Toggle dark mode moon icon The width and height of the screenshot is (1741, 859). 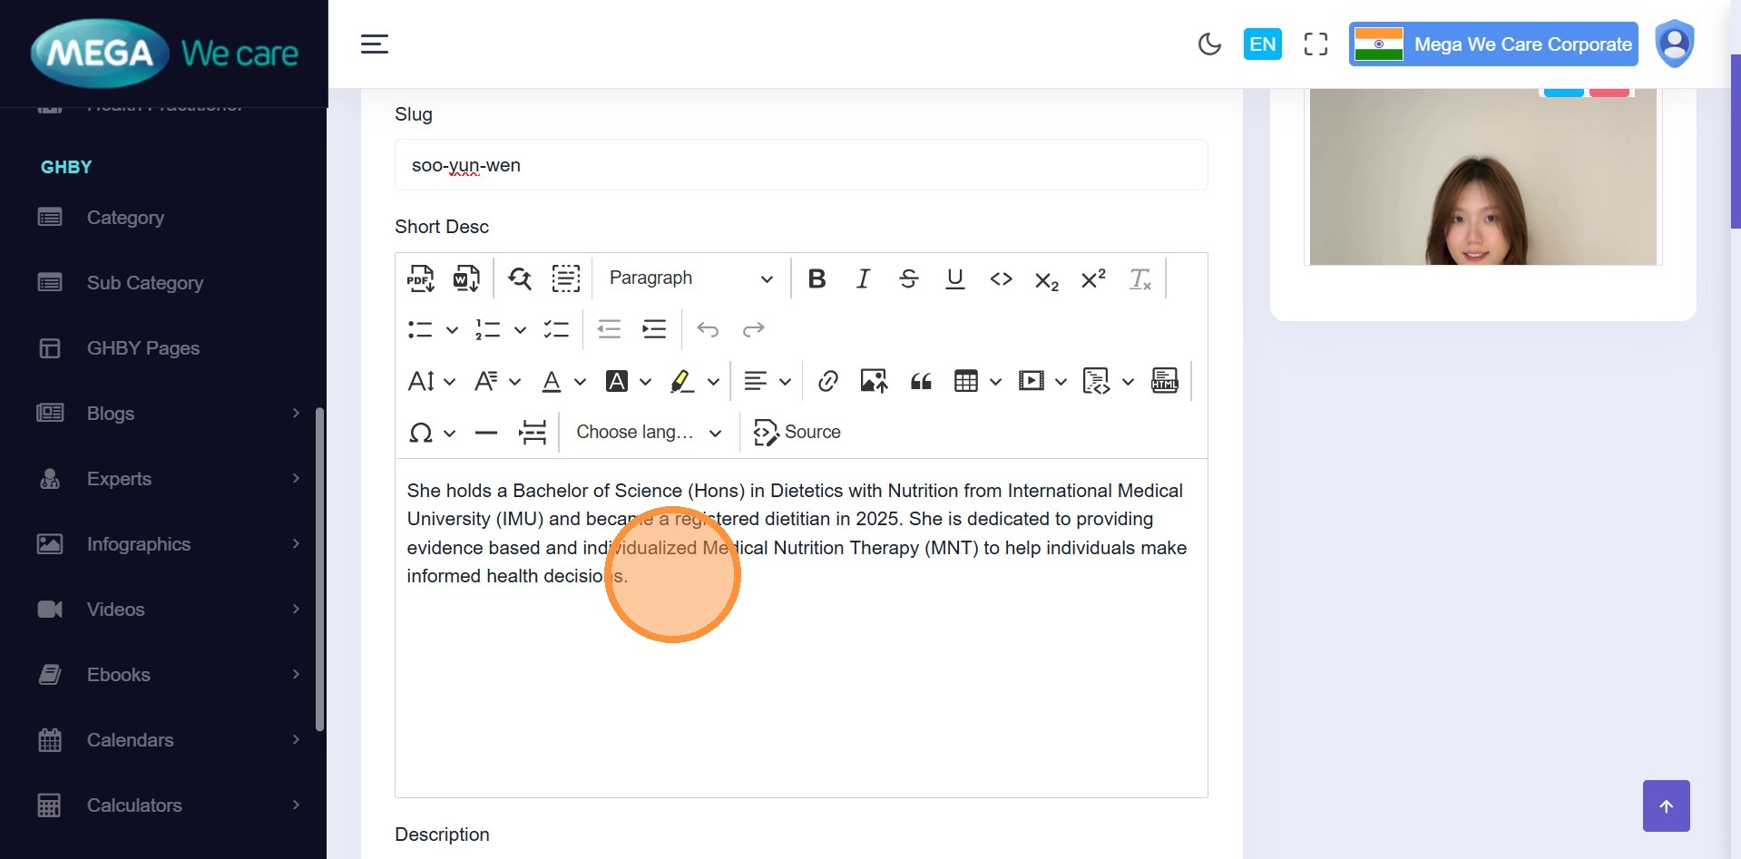pos(1209,44)
